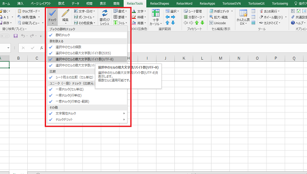Select 最大文字数/バイト数(SJIS) entry
307x174 pixels.
(87, 53)
